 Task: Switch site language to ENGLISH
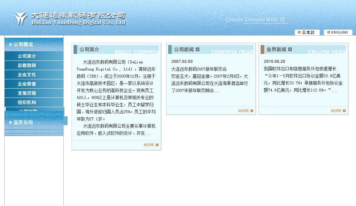(x=339, y=32)
